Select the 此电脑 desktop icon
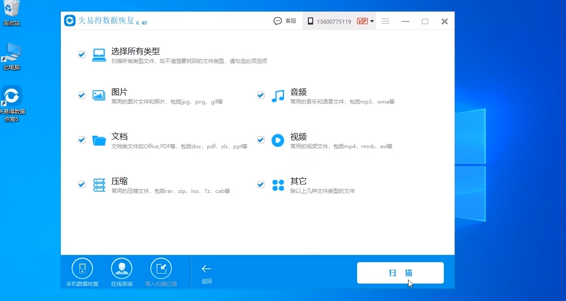The height and width of the screenshot is (301, 566). (12, 57)
